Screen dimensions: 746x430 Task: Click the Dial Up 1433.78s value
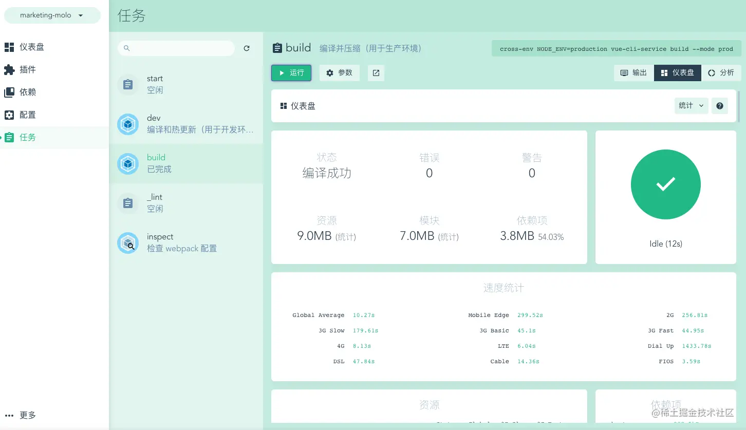tap(697, 346)
